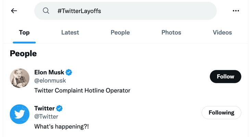Screen dimensions: 252x137
Task: Click Elon Musk's verified badge
Action: pos(69,72)
